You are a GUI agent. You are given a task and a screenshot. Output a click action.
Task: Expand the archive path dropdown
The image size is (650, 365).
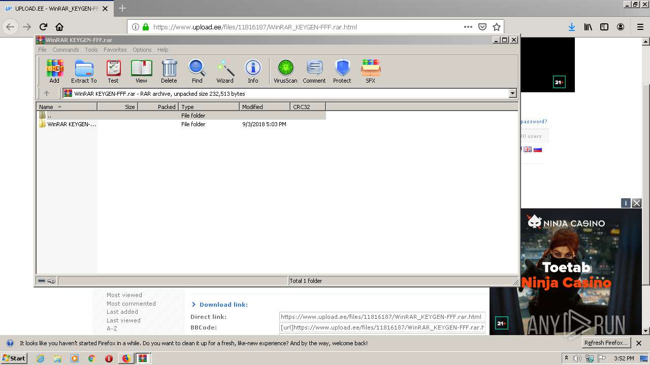point(512,93)
